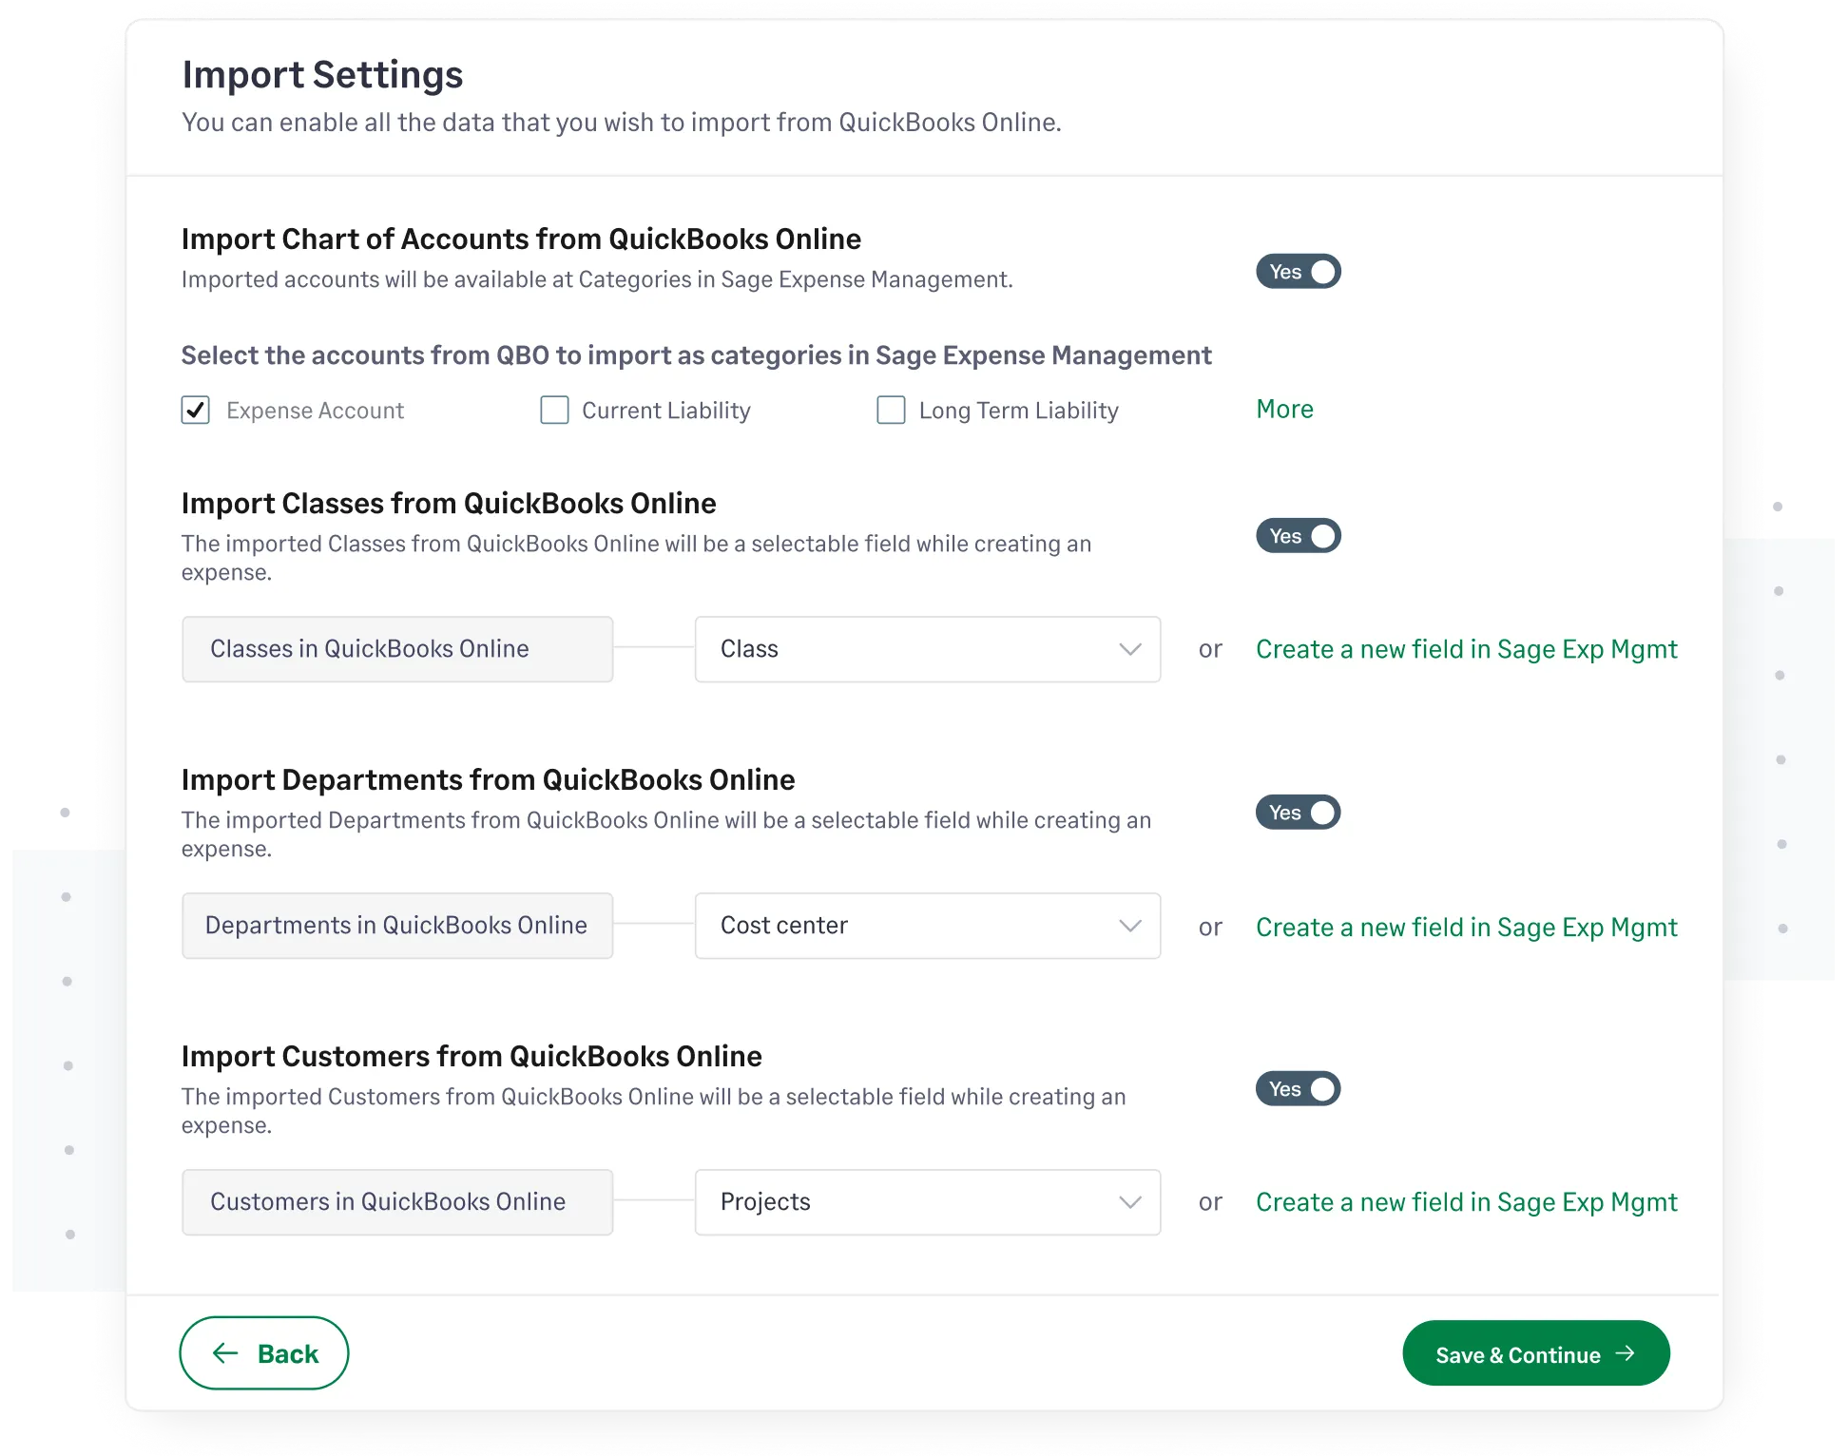Click the Back button
1848x1456 pixels.
(x=263, y=1352)
